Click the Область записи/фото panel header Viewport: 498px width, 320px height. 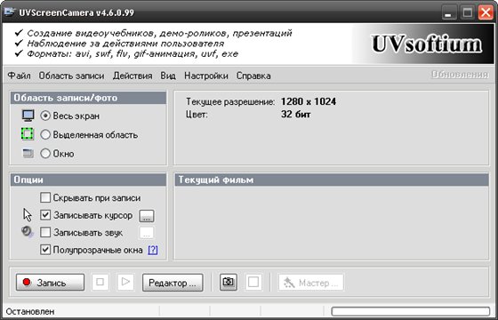(88, 98)
